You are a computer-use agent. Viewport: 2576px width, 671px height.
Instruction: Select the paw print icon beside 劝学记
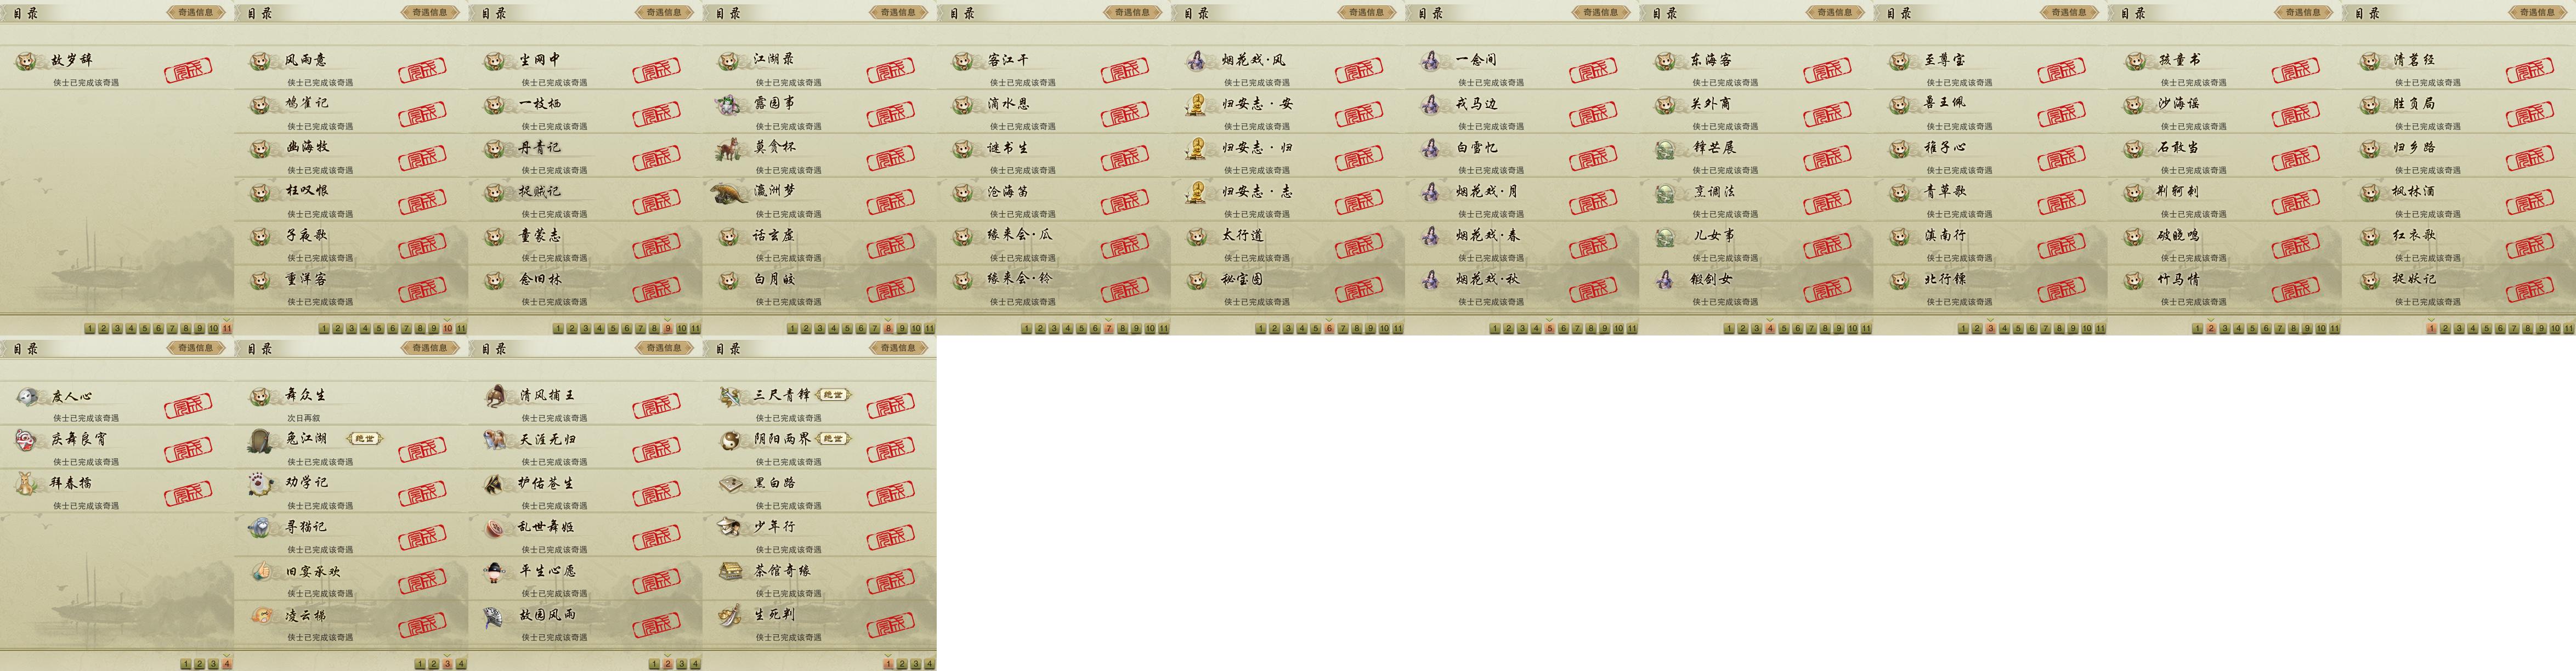[x=262, y=483]
